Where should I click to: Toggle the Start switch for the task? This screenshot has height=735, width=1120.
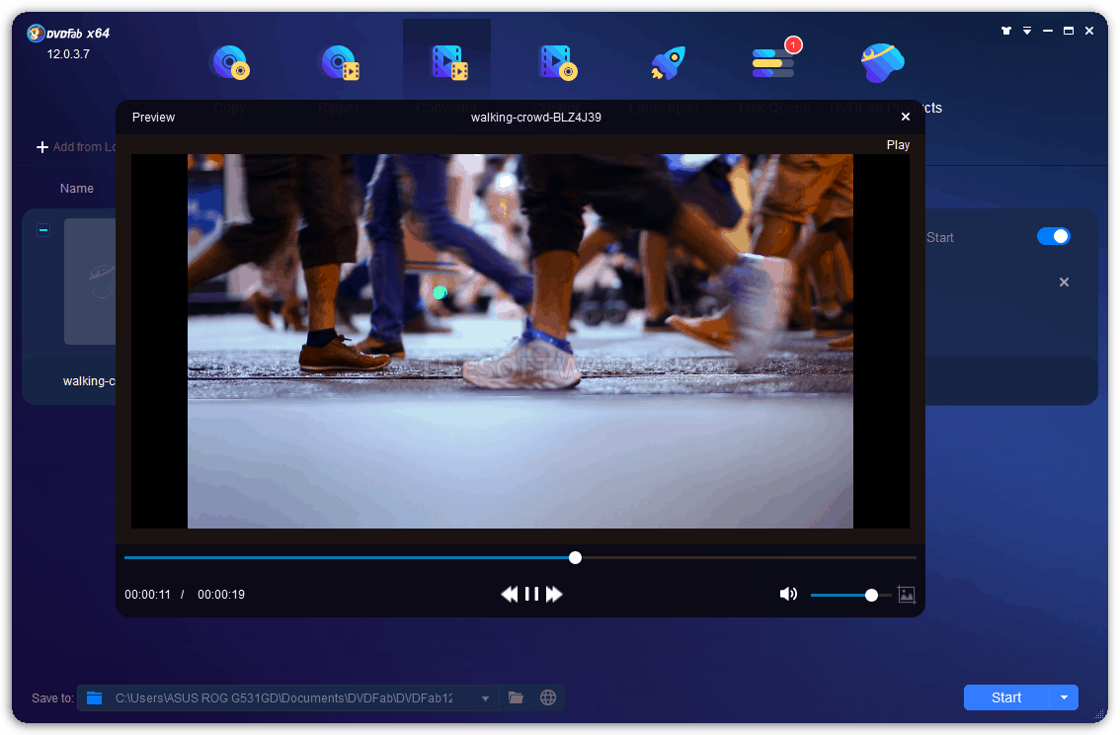[x=1054, y=236]
